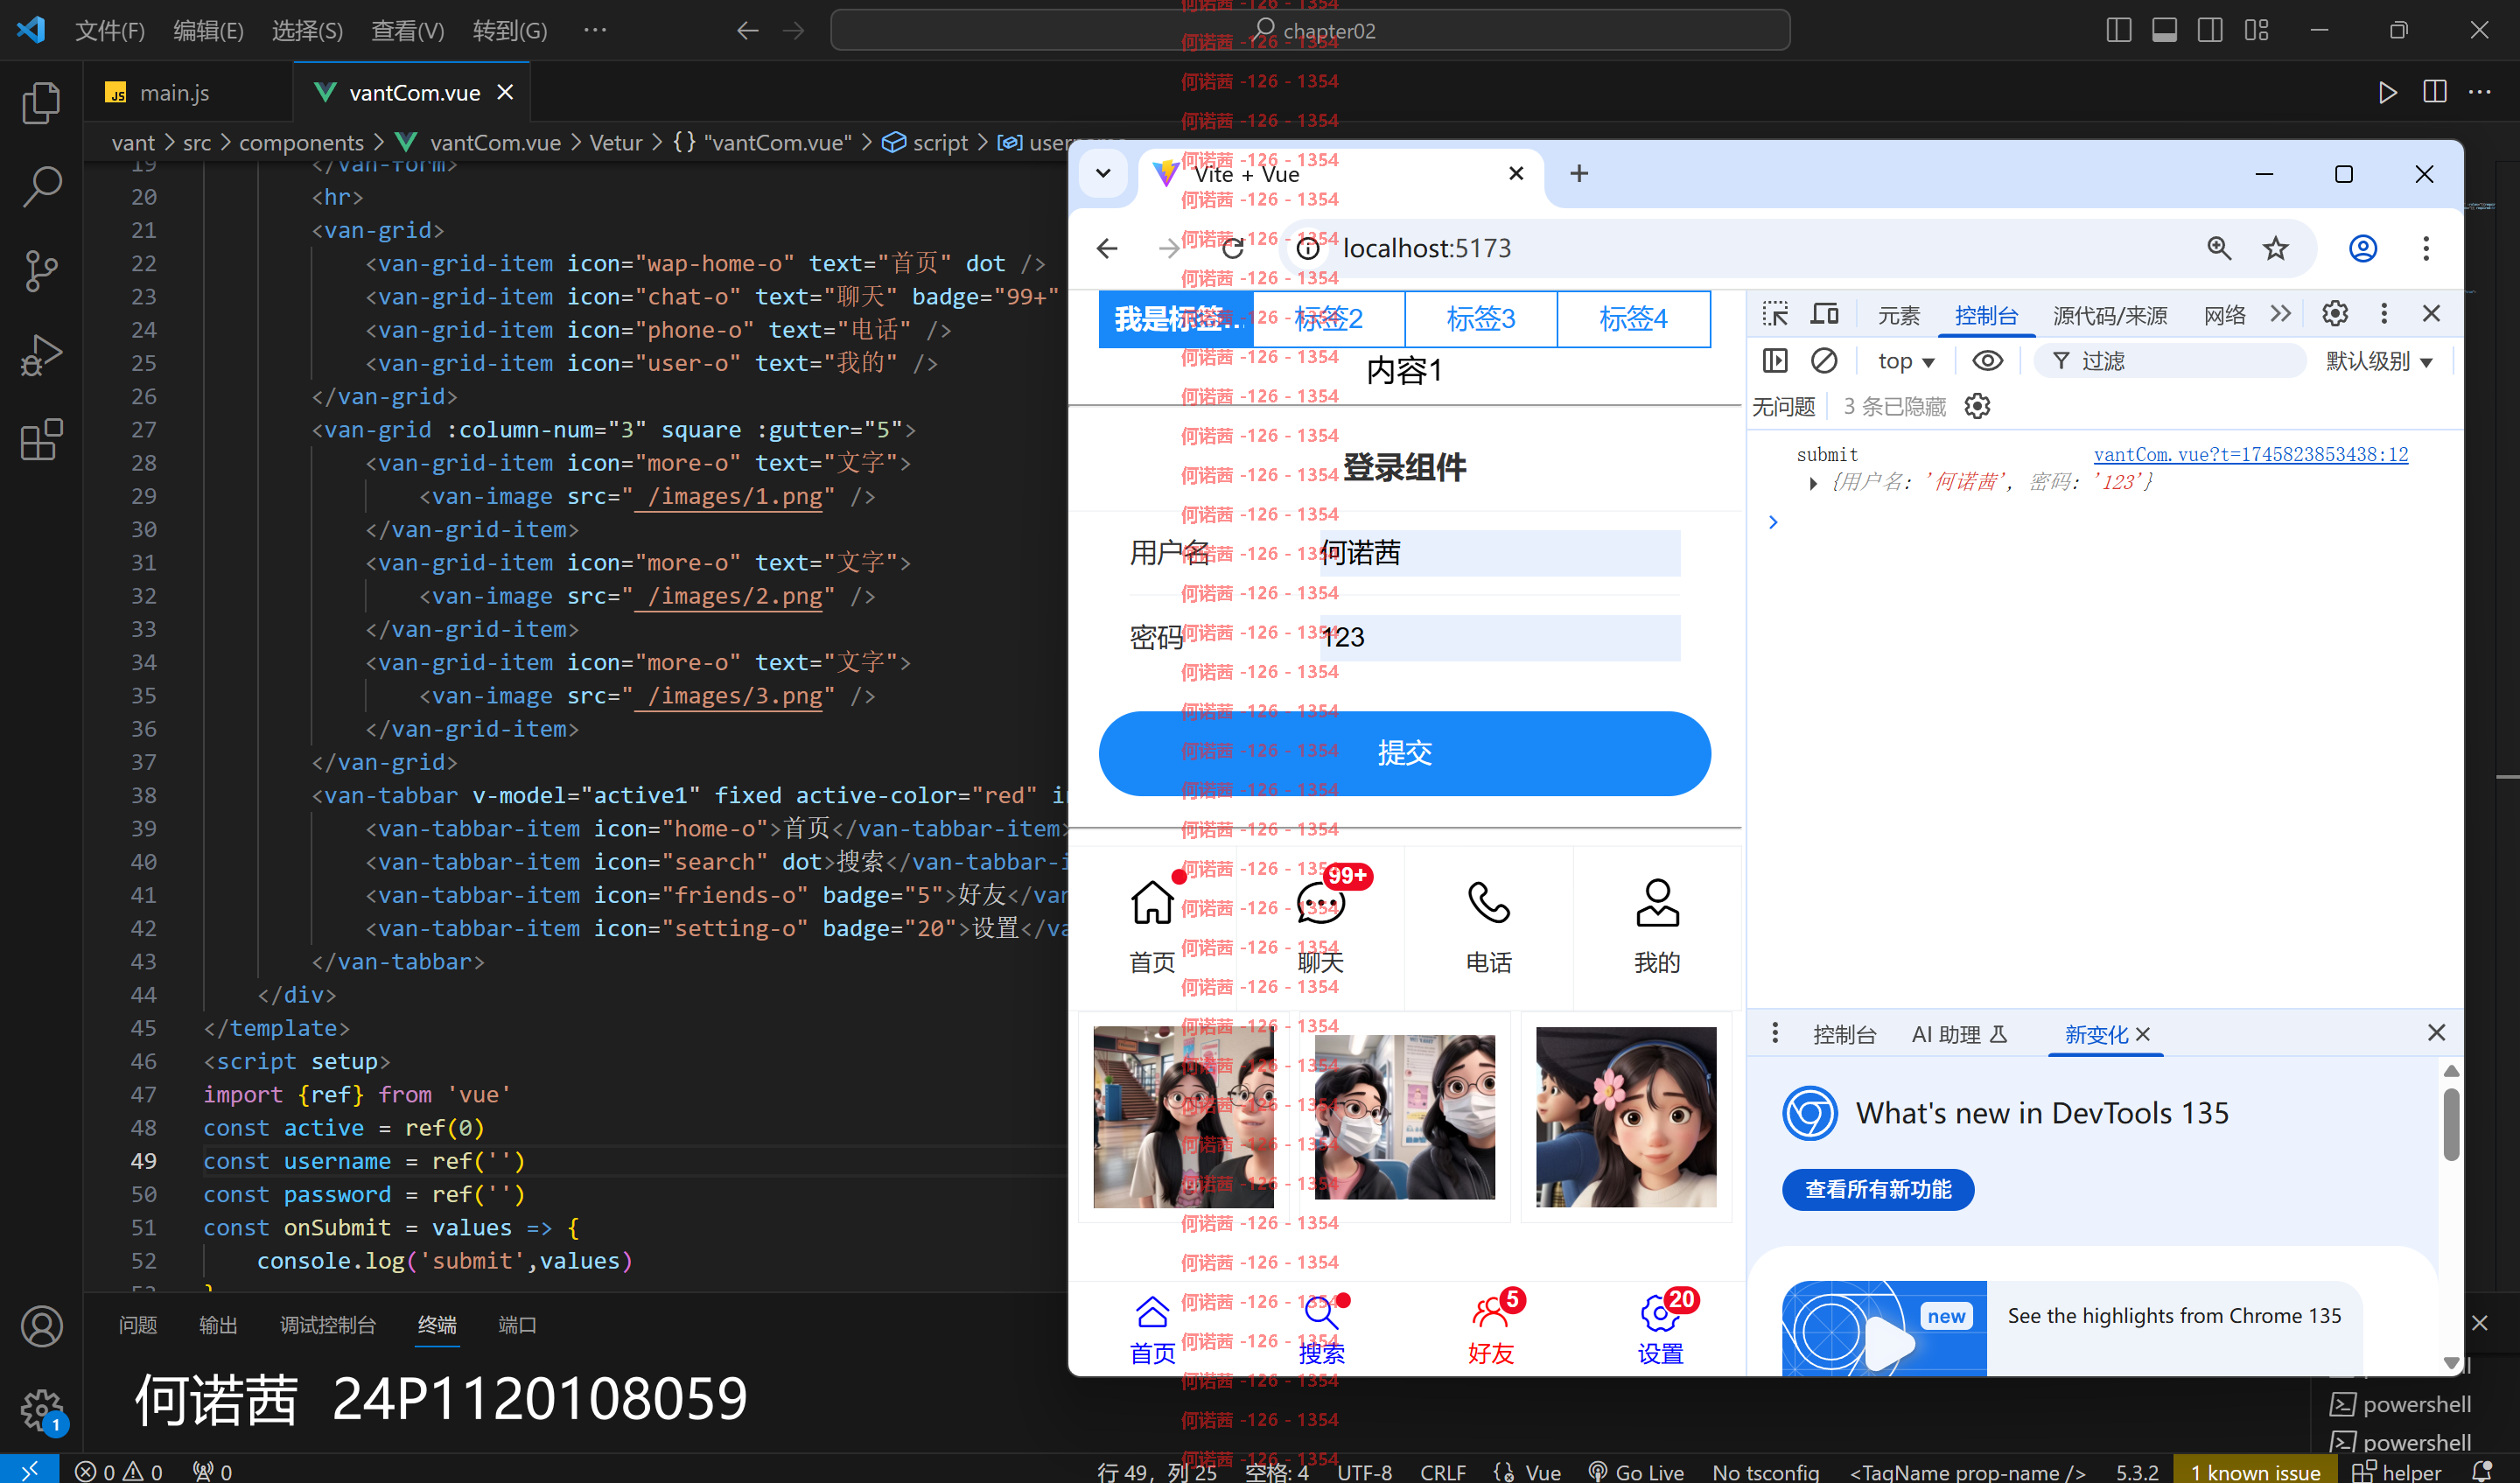This screenshot has width=2520, height=1483.
Task: Switch to the 问题 panel tab
Action: pos(138,1325)
